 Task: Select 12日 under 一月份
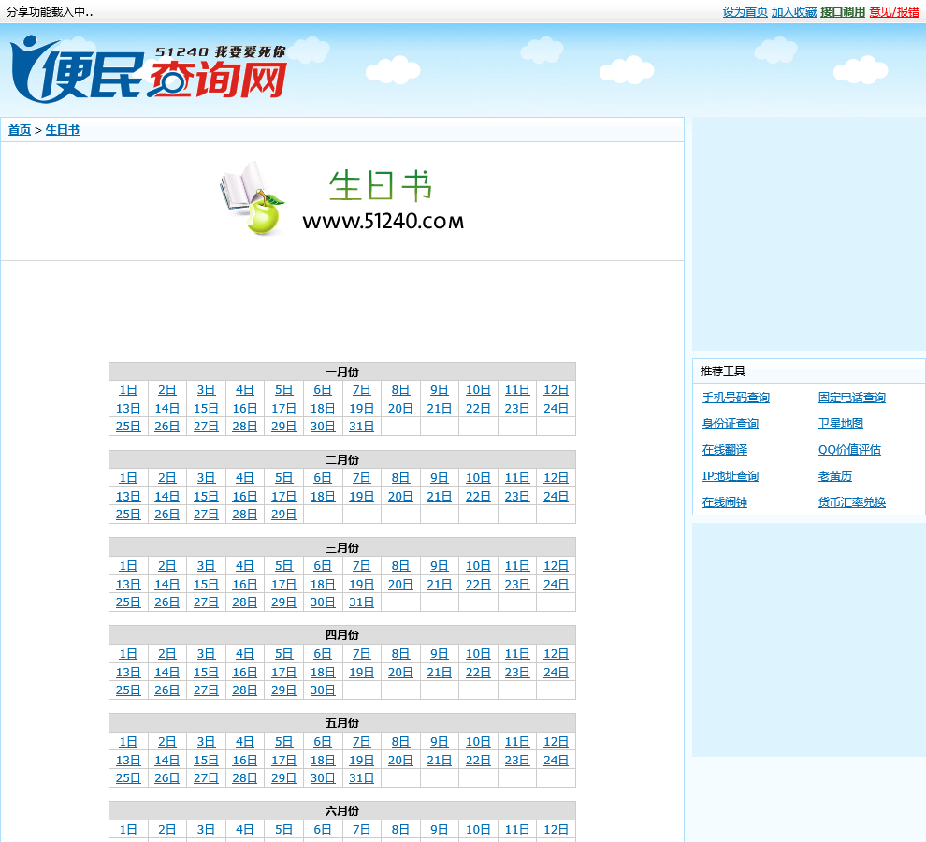[x=556, y=390]
